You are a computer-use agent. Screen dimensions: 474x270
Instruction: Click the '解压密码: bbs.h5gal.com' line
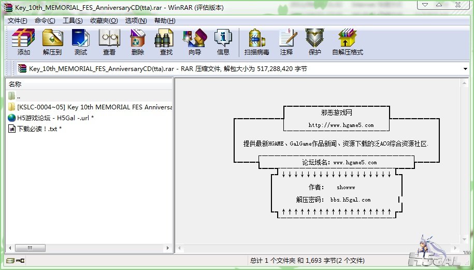point(333,200)
